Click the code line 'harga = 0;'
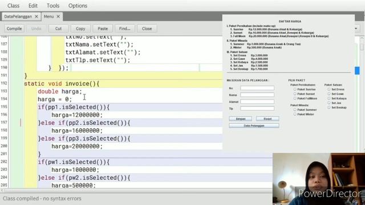Image resolution: width=365 pixels, height=205 pixels. [55, 100]
